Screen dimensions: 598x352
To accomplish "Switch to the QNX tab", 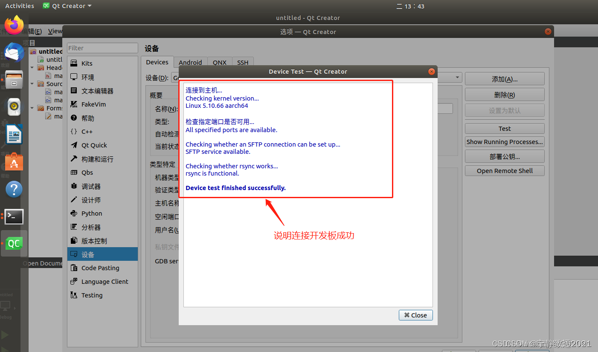I will 220,62.
